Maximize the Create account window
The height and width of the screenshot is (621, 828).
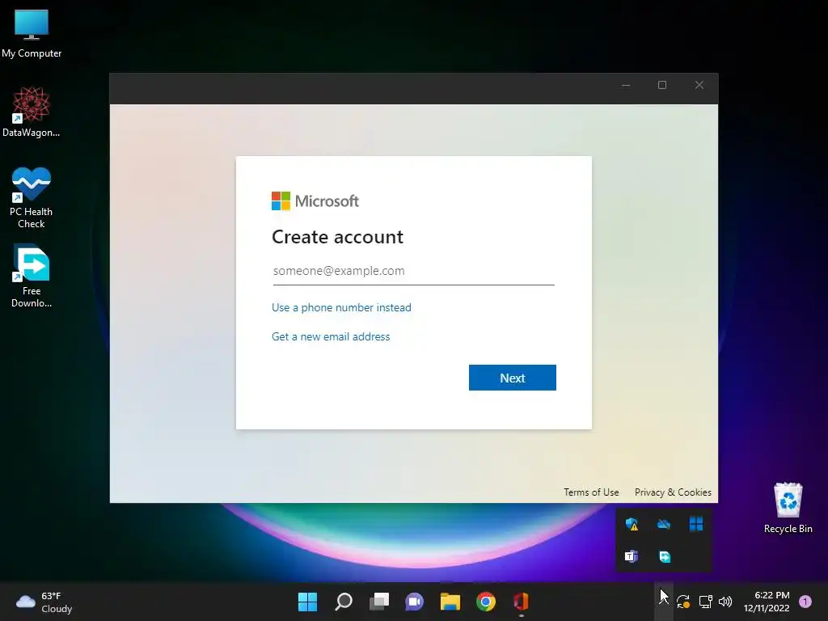click(x=662, y=85)
